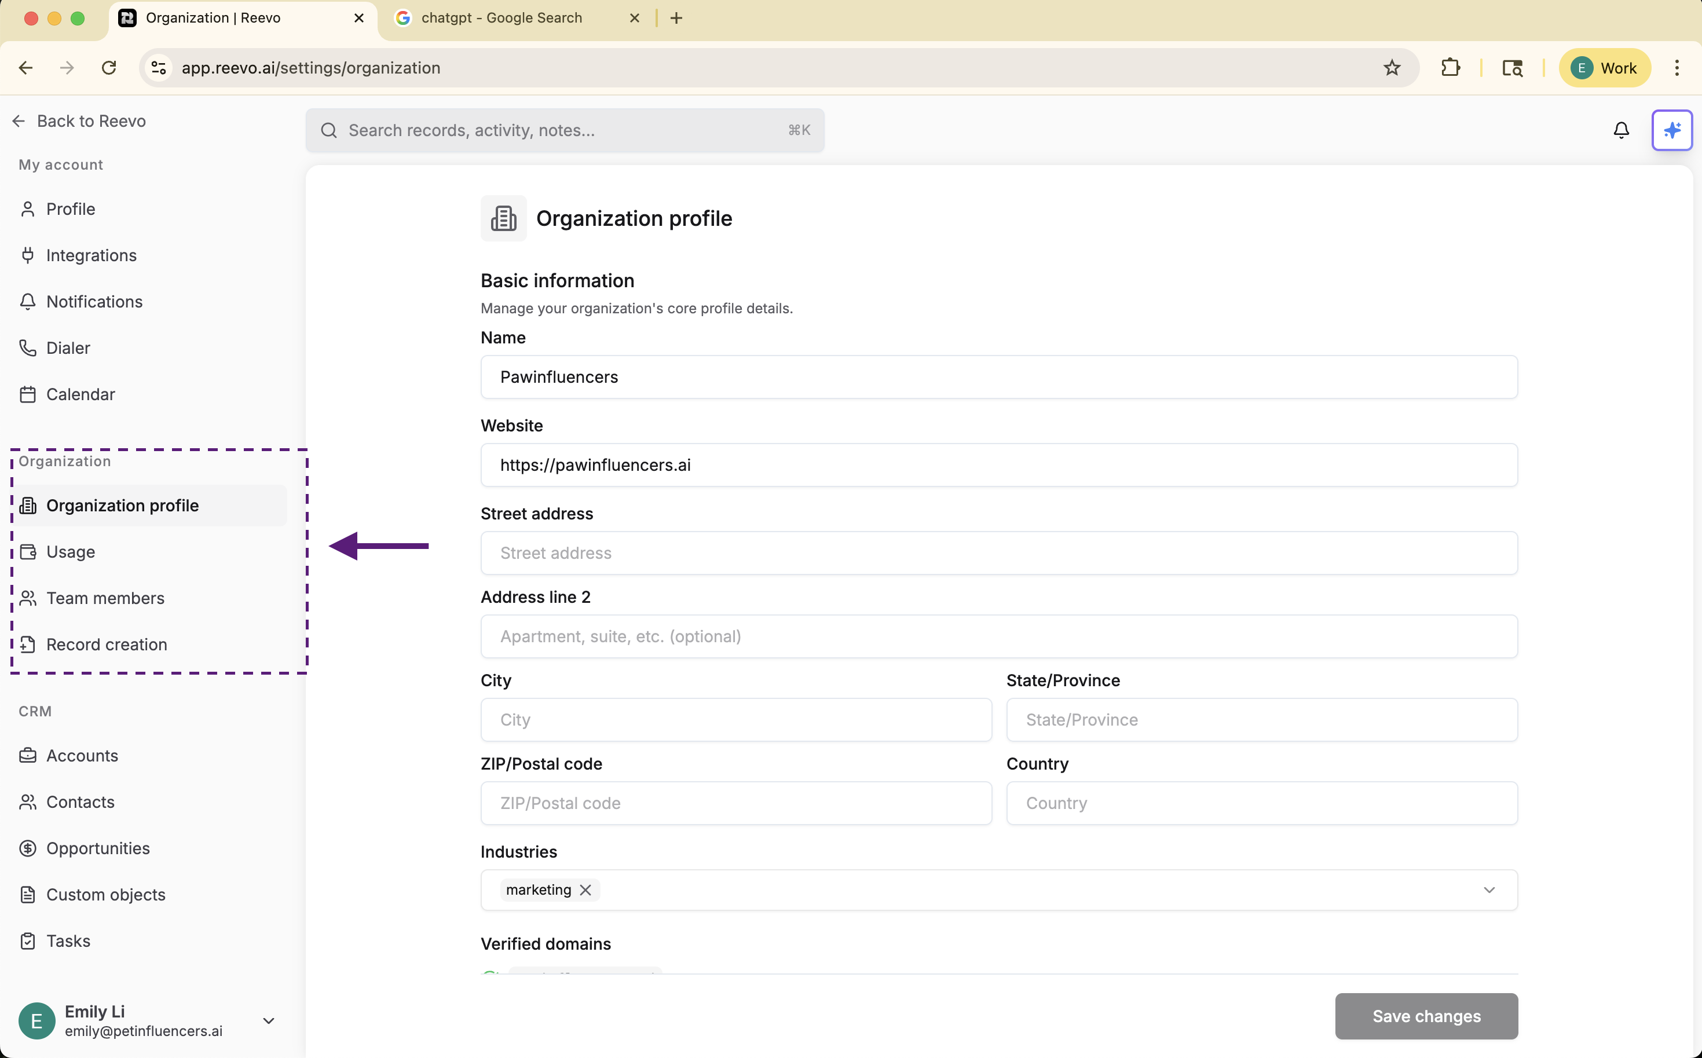Click the Opportunities dollar icon
The image size is (1702, 1058).
[28, 848]
